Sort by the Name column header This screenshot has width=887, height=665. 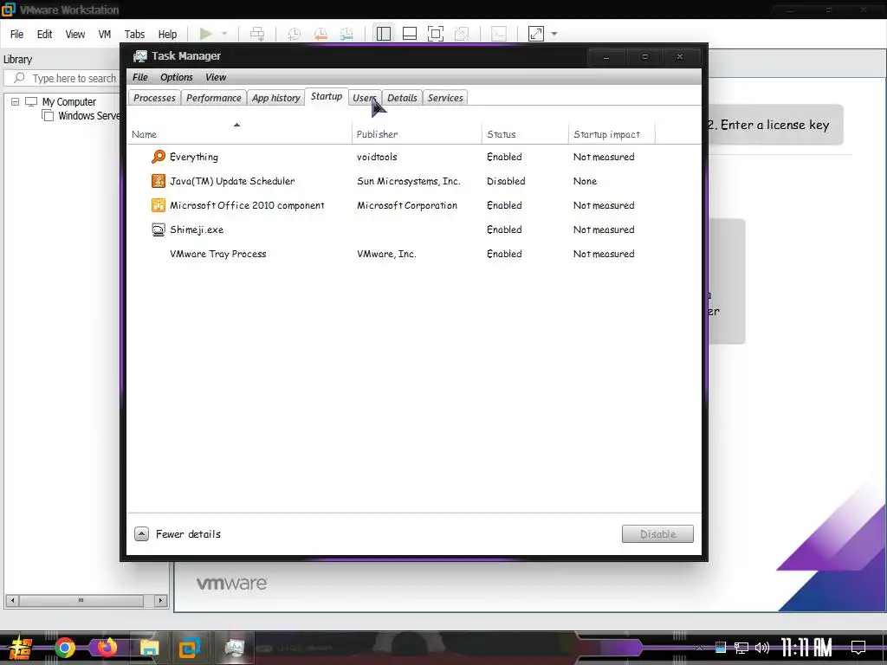coord(239,134)
